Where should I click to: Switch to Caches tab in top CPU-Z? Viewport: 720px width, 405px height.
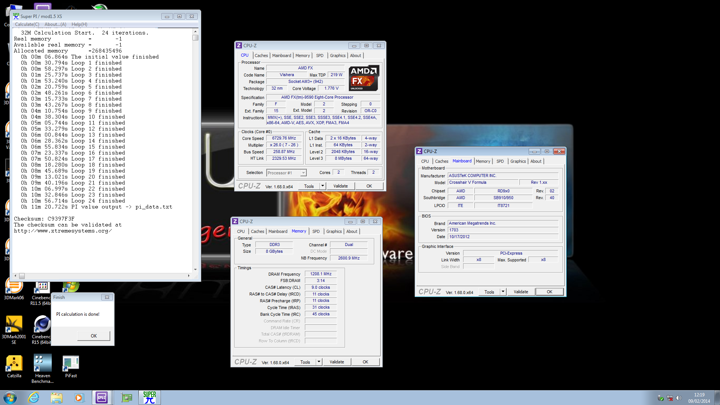(x=261, y=55)
